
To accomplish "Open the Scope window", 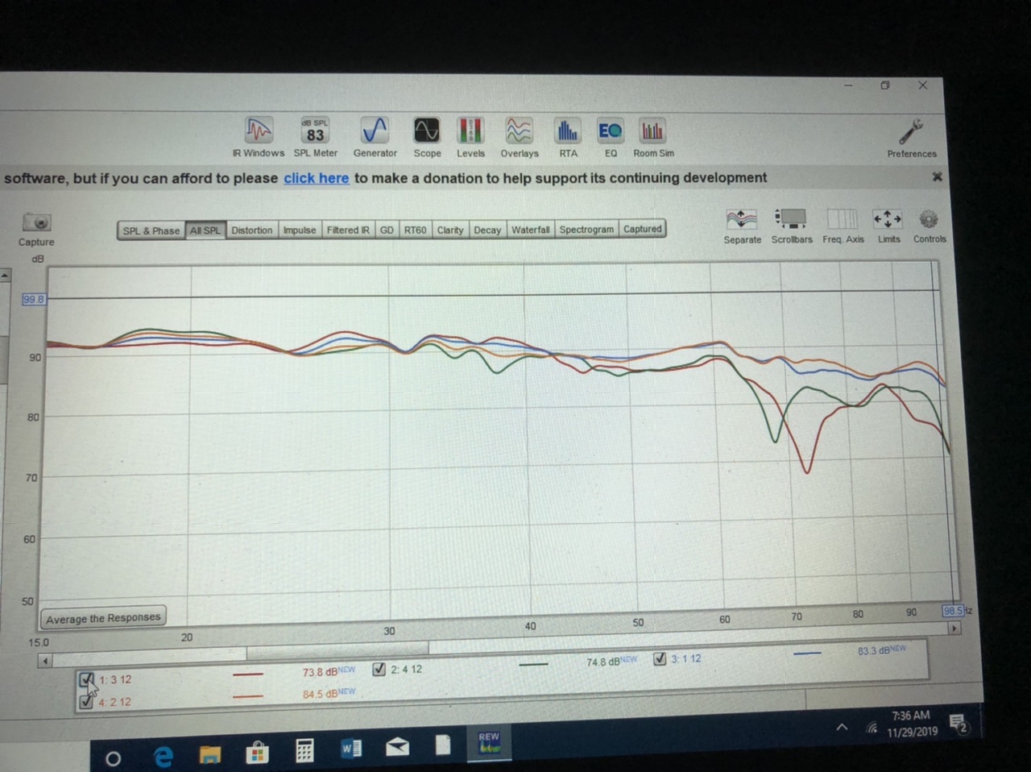I will pos(427,131).
